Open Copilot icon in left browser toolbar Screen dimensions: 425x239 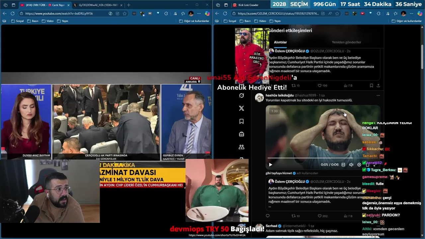pos(207,14)
